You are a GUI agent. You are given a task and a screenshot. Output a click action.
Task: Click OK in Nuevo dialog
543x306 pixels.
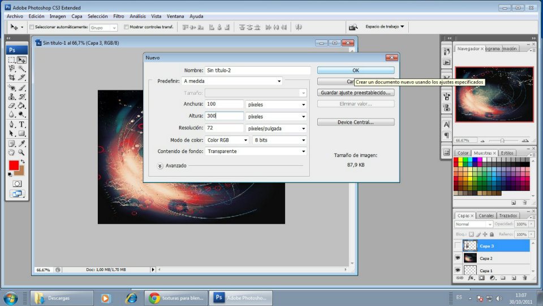(356, 70)
